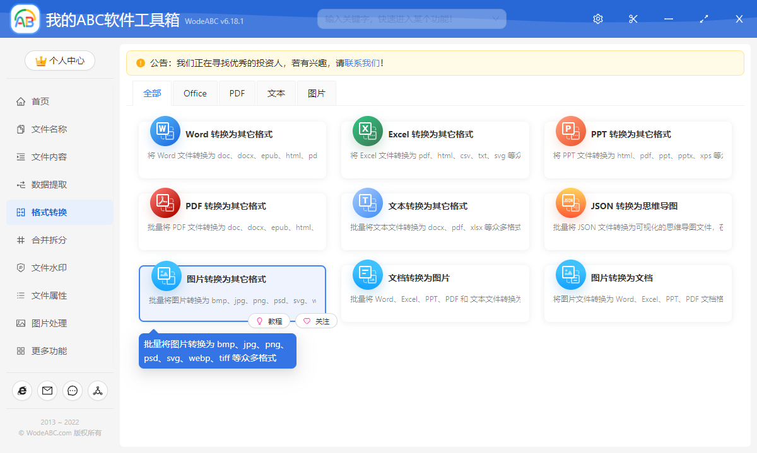The width and height of the screenshot is (757, 453).
Task: Click the 联系我们 link in the announcement
Action: (x=363, y=63)
